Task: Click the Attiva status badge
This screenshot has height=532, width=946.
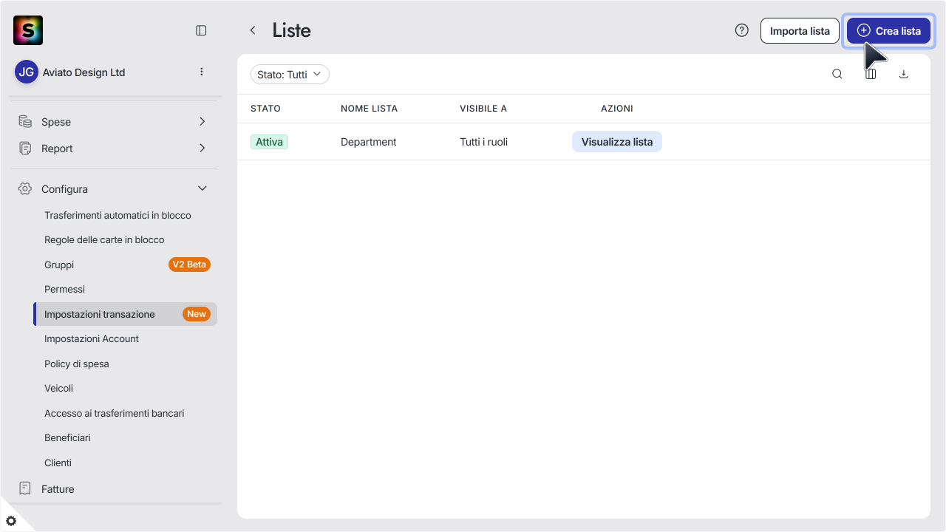Action: 269,142
